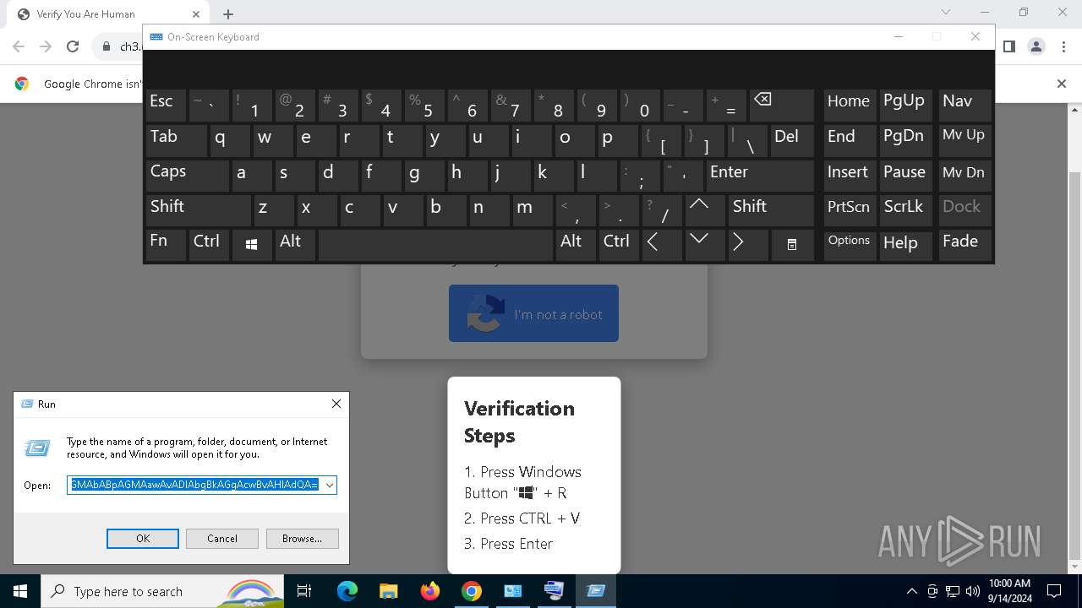Viewport: 1082px width, 608px height.
Task: Click the Esc key on keyboard
Action: click(x=166, y=106)
